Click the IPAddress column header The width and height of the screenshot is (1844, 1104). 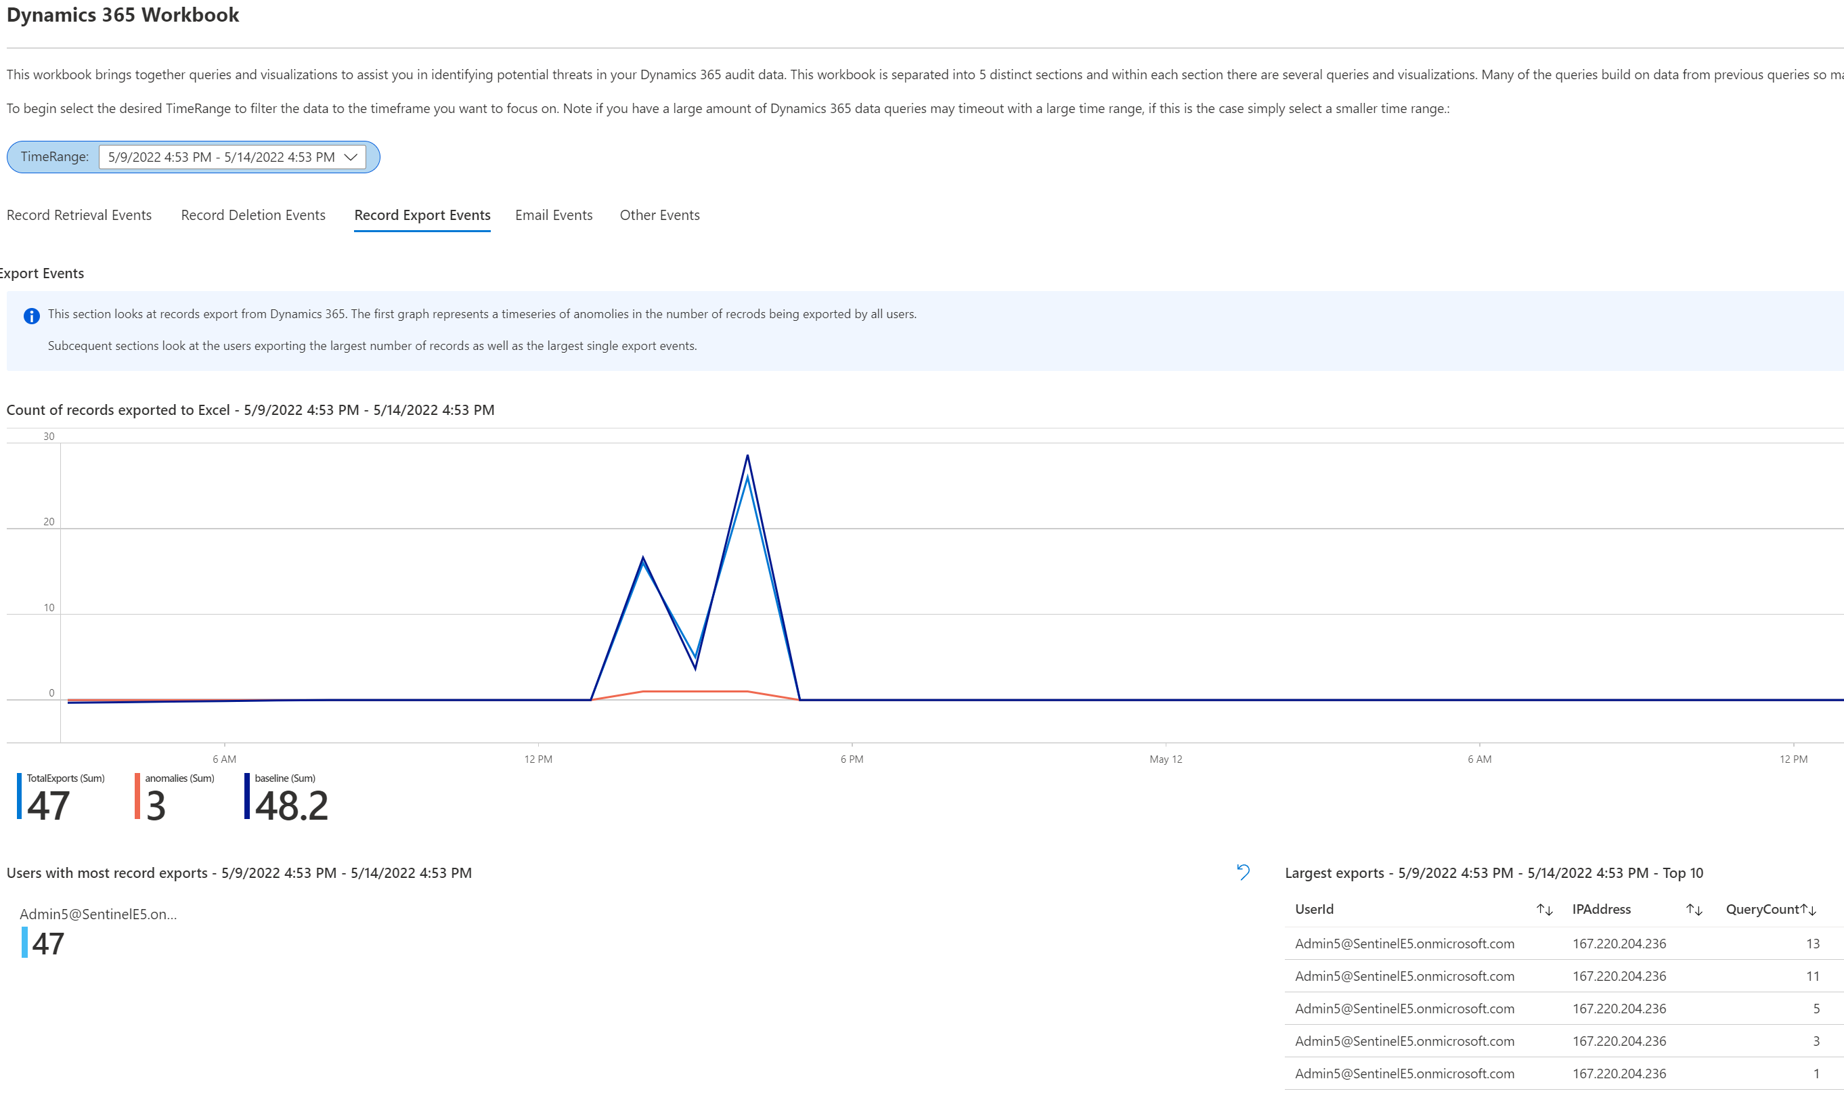[x=1601, y=909]
